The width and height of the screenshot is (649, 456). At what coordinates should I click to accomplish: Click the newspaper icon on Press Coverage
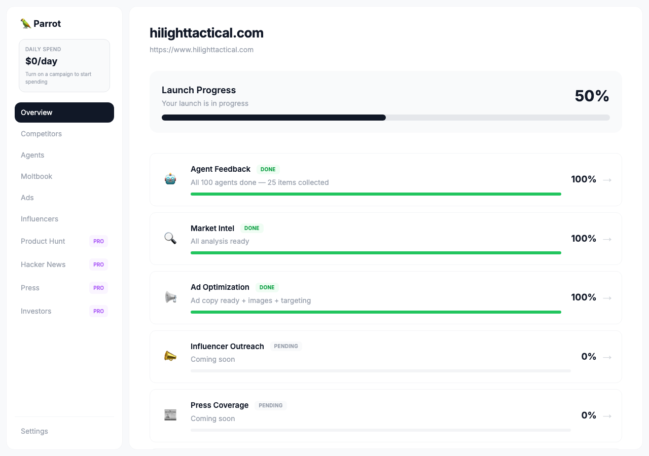tap(170, 415)
